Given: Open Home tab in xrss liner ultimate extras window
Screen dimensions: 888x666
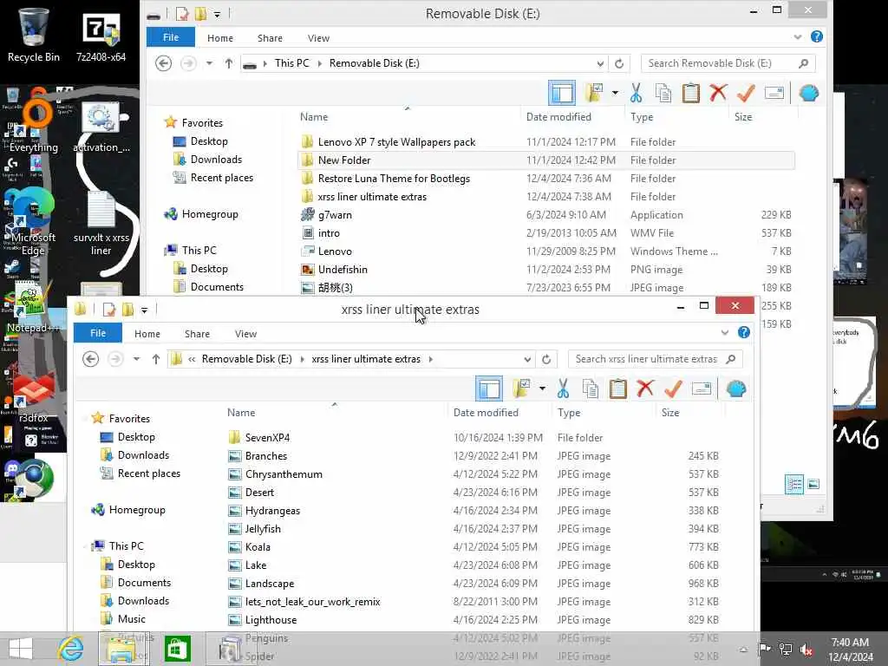Looking at the screenshot, I should pos(147,334).
